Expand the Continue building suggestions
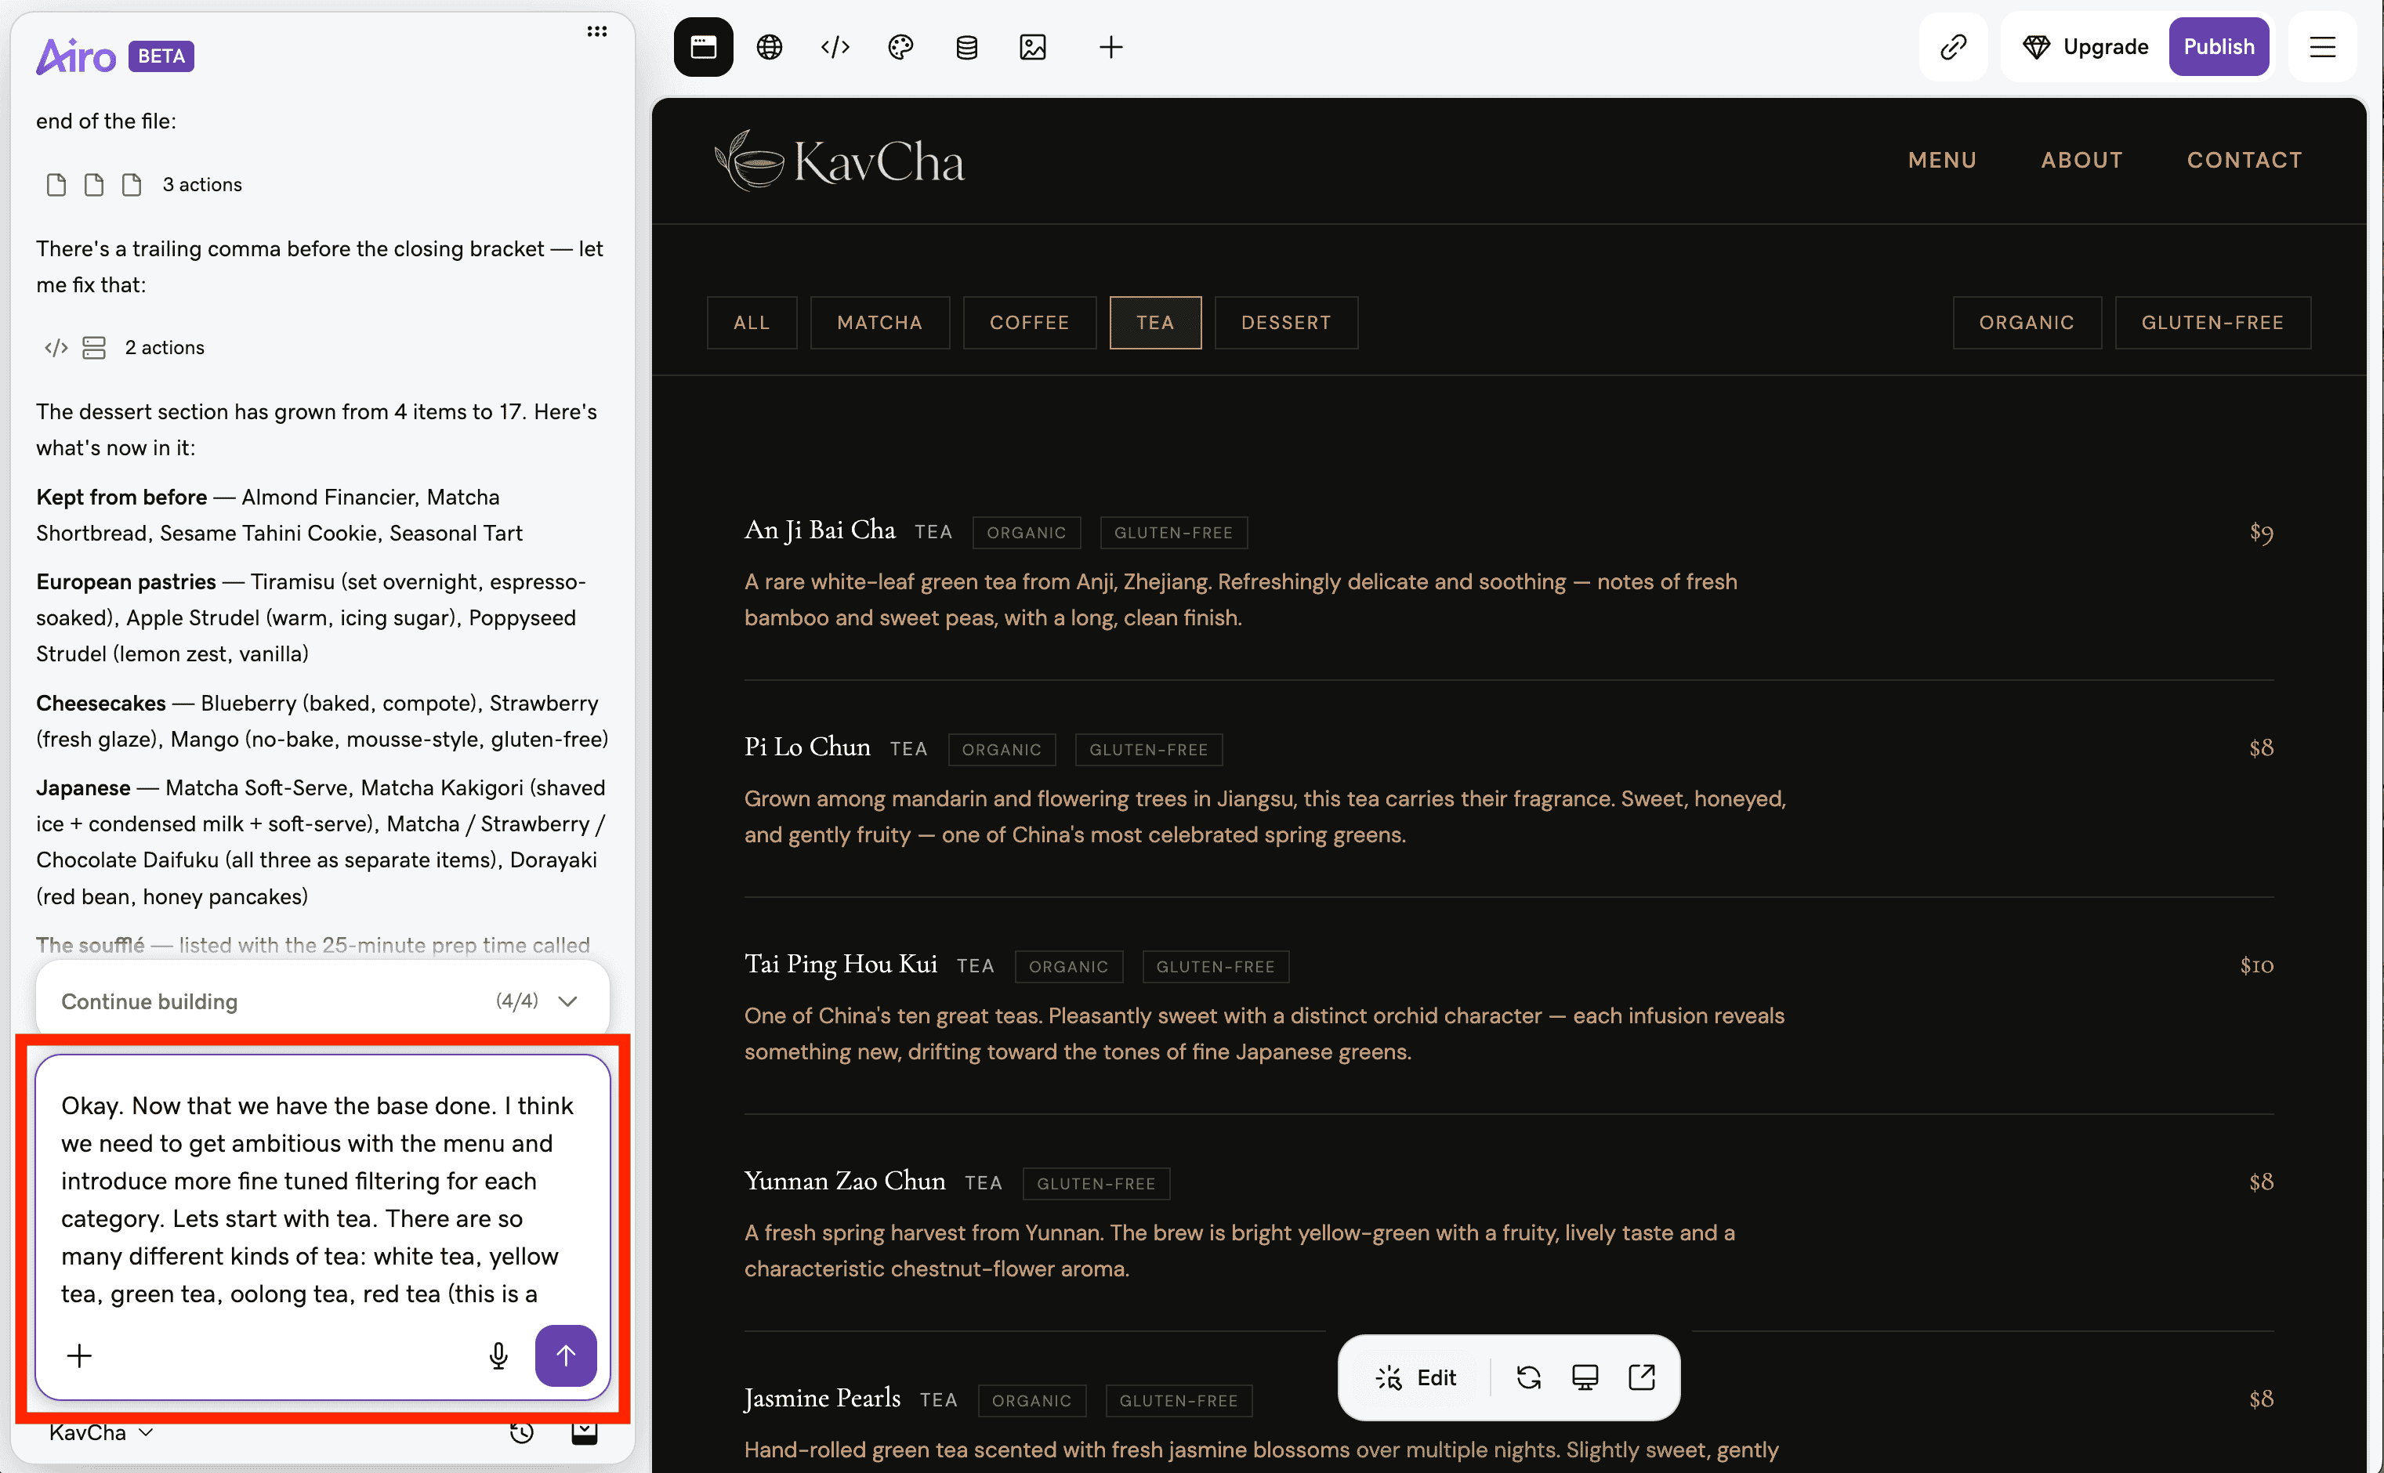Image resolution: width=2384 pixels, height=1473 pixels. click(x=322, y=1001)
